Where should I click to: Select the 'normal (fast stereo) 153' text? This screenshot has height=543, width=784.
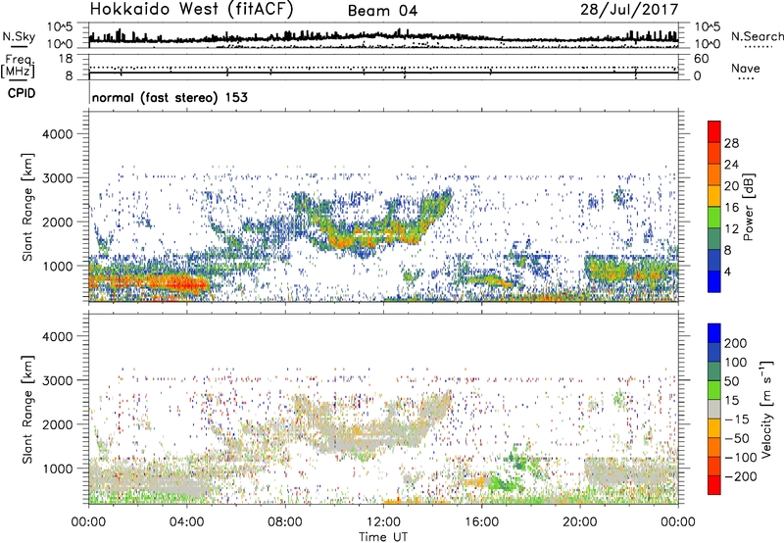pos(170,97)
